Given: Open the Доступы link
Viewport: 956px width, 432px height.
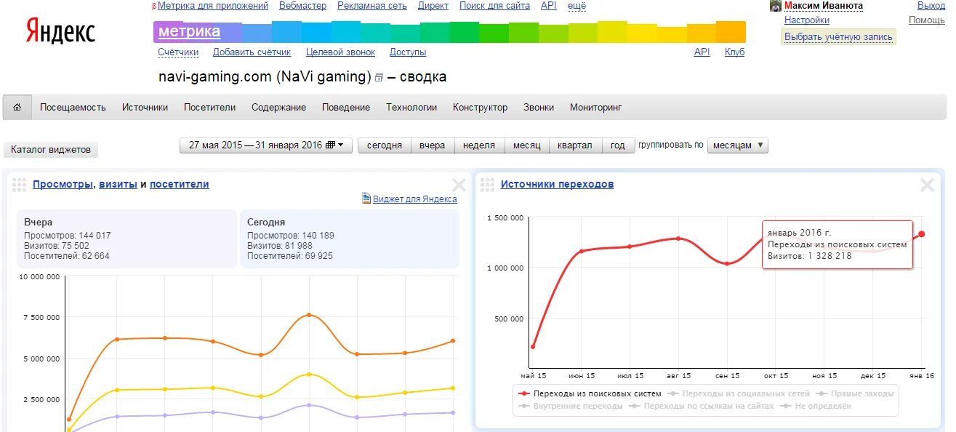Looking at the screenshot, I should click(408, 52).
